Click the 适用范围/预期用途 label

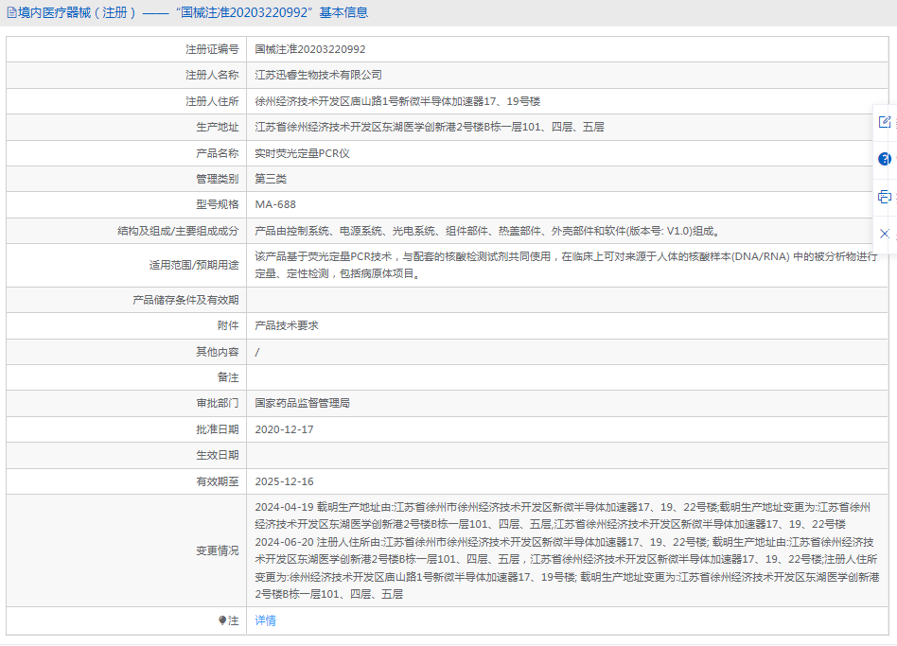[x=194, y=265]
